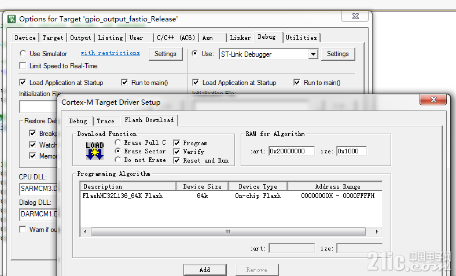Click Settings next to ST-Link Debugger
Image resolution: width=456 pixels, height=276 pixels.
338,54
